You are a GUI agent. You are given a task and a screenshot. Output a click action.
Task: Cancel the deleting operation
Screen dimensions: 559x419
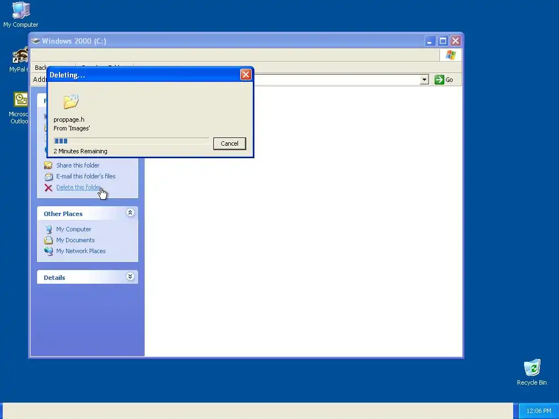pyautogui.click(x=230, y=143)
